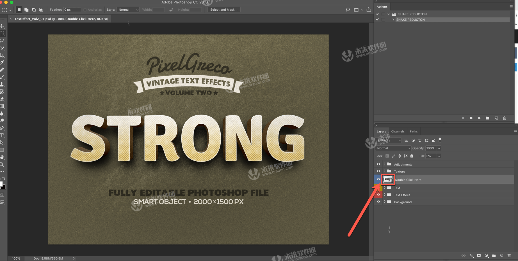Image resolution: width=518 pixels, height=261 pixels.
Task: Toggle visibility of Double Click Here layer
Action: pos(378,180)
